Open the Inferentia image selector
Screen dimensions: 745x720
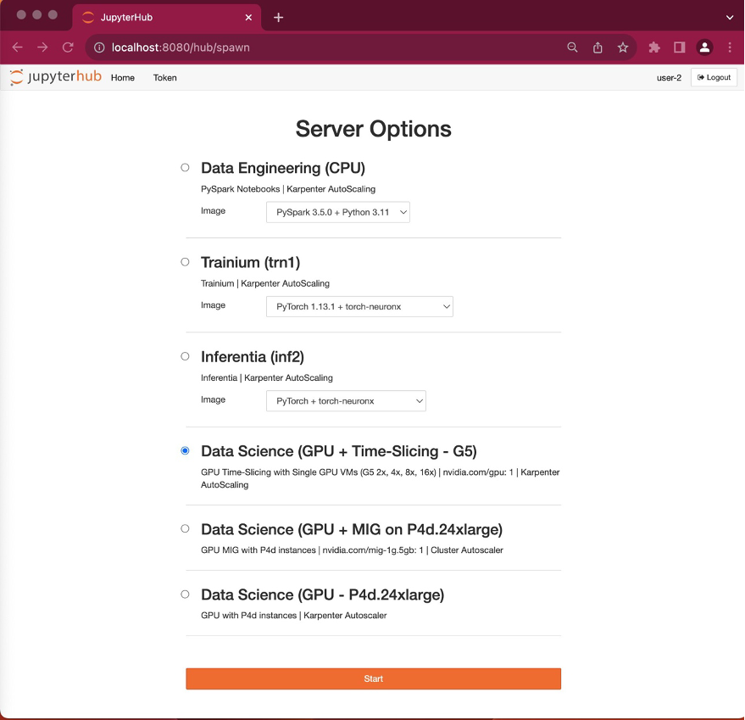tap(346, 400)
